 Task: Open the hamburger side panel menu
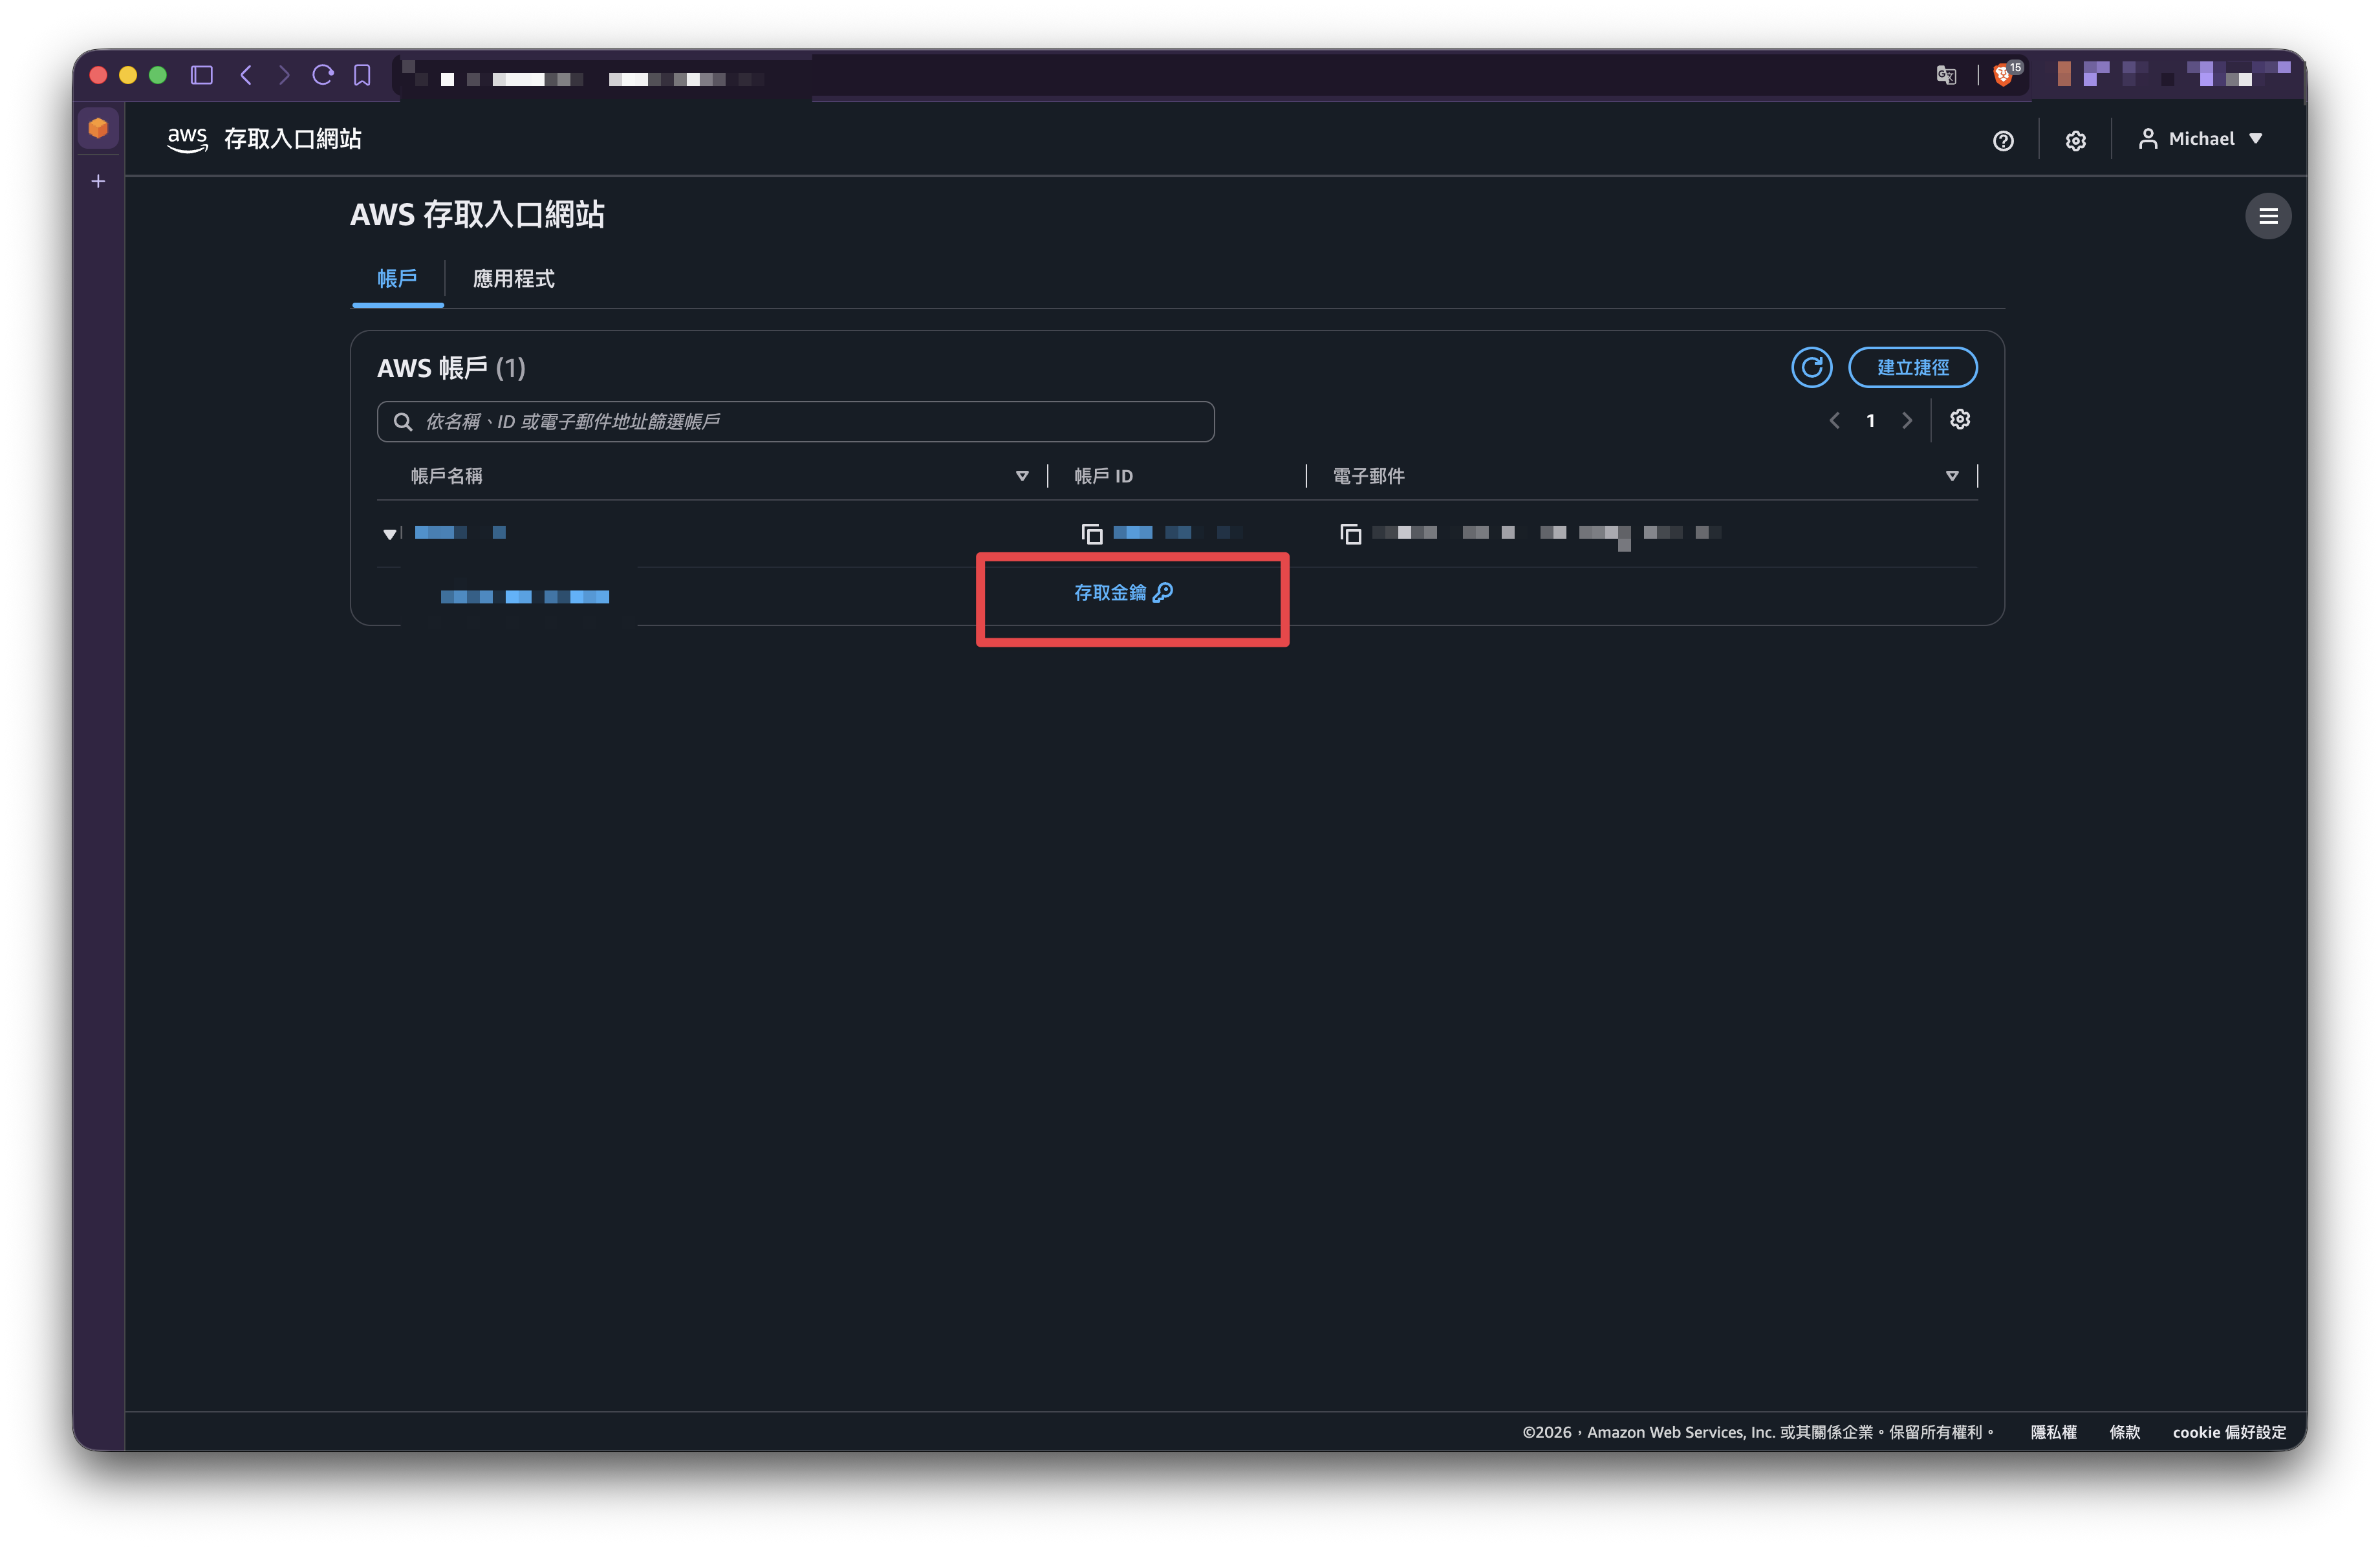pyautogui.click(x=2268, y=216)
